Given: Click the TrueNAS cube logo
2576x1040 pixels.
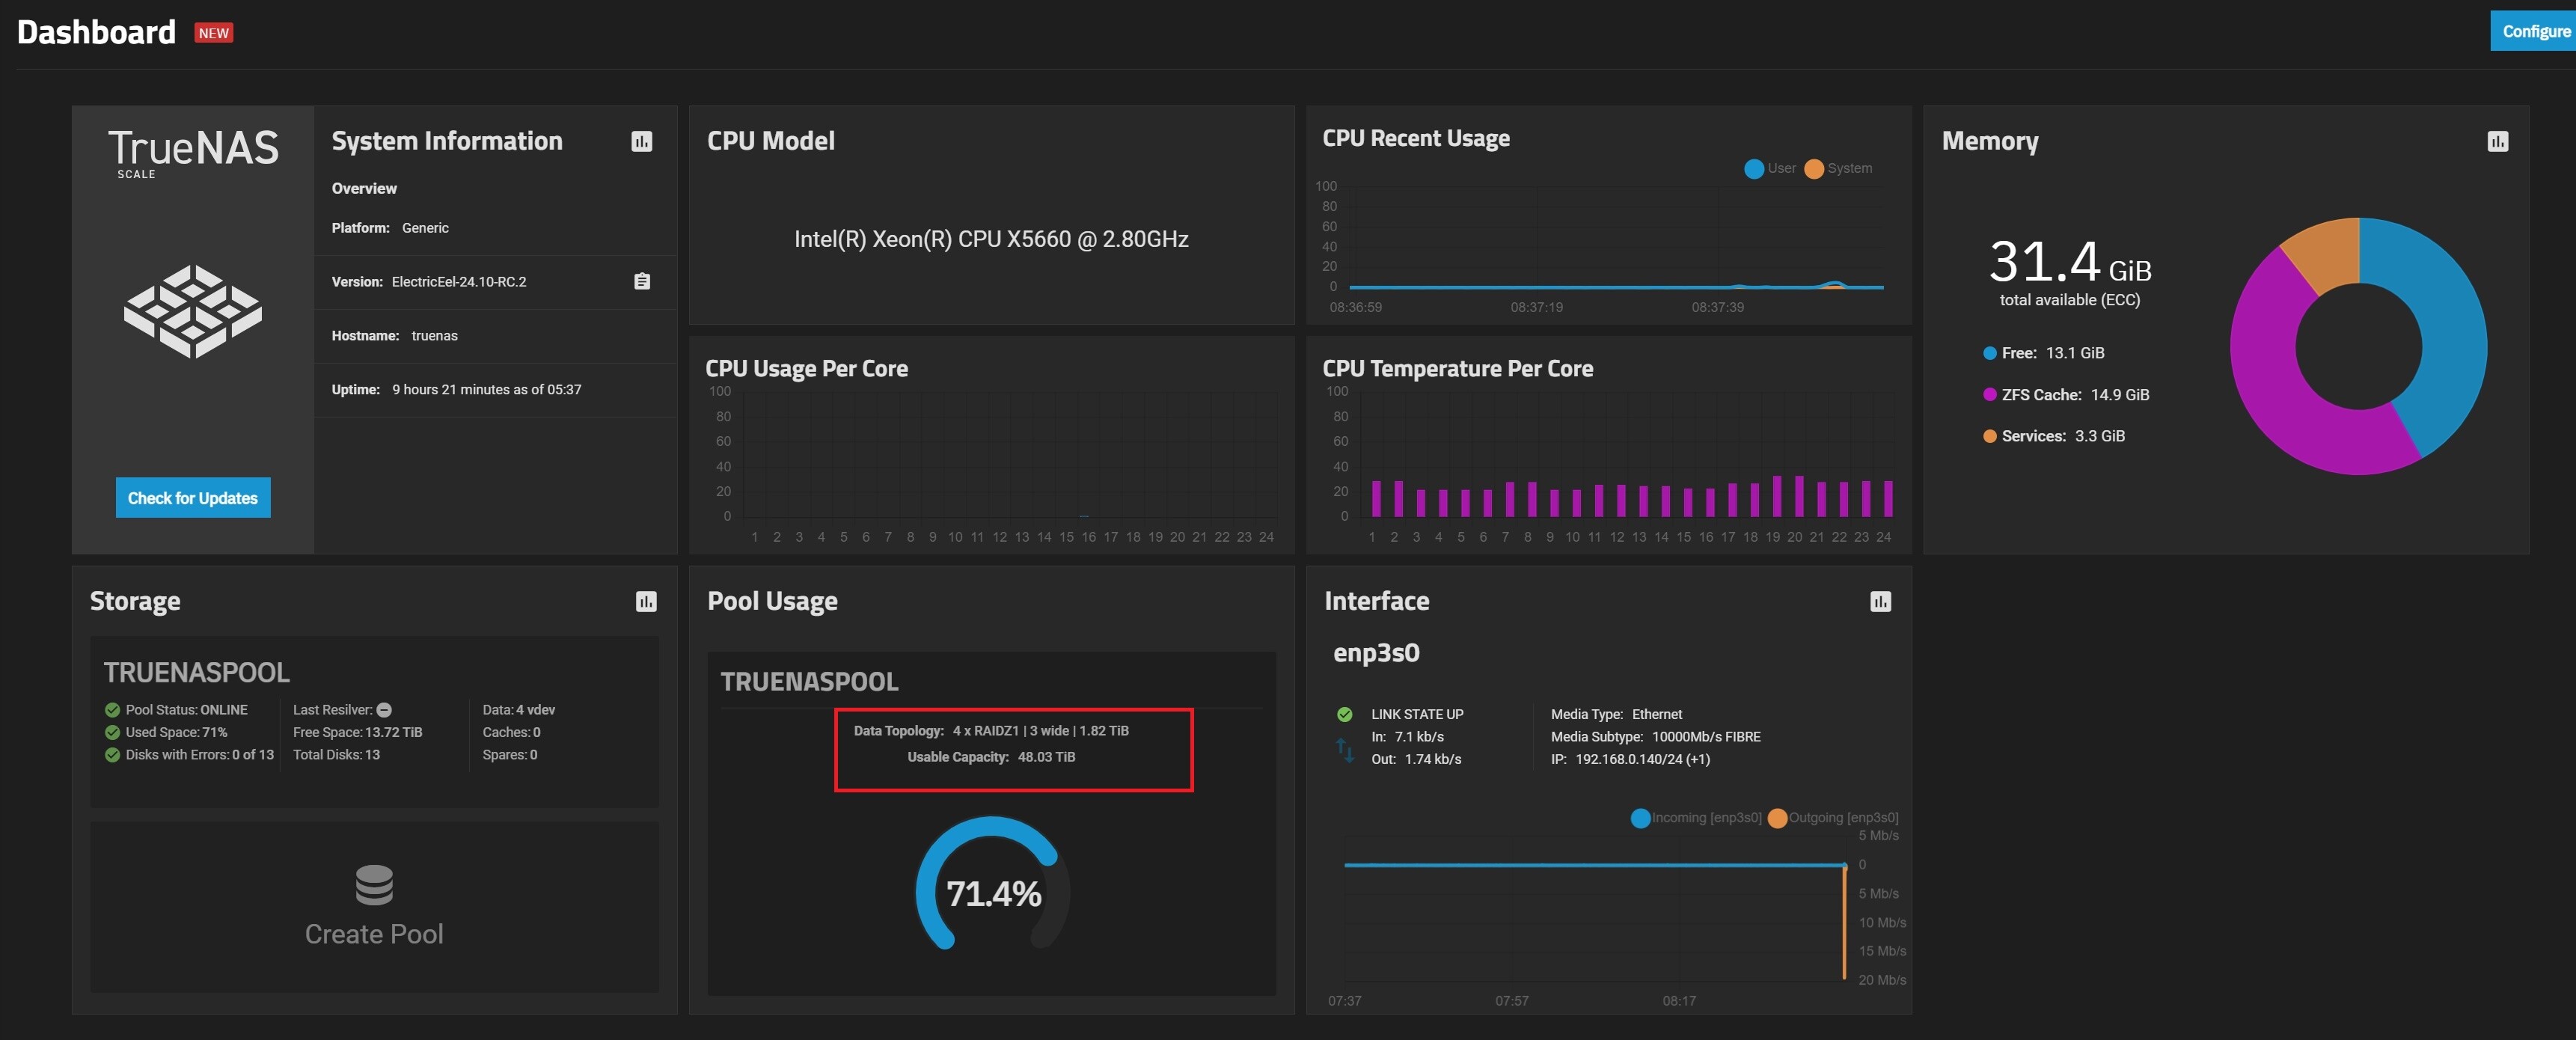Looking at the screenshot, I should coord(193,312).
